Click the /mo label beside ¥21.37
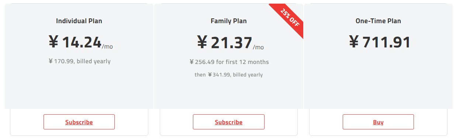456x139 pixels. (x=258, y=47)
